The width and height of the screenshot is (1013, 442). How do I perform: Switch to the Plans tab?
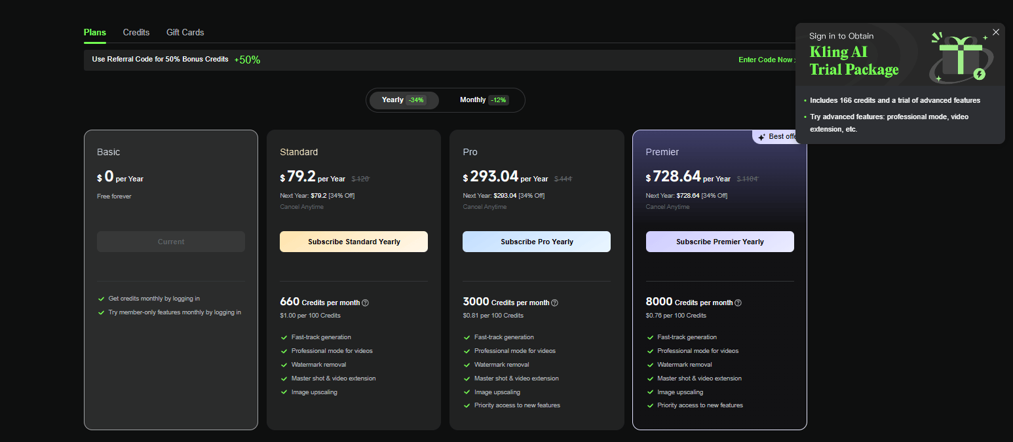pos(95,32)
